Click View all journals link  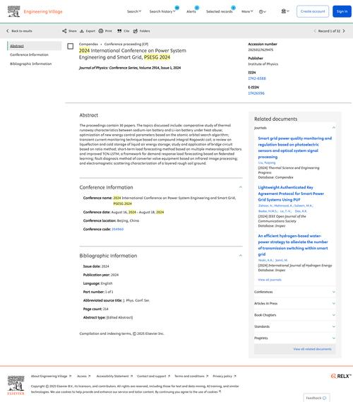[270, 280]
